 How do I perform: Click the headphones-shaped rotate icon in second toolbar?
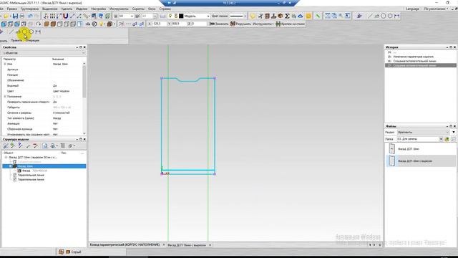pos(38,24)
